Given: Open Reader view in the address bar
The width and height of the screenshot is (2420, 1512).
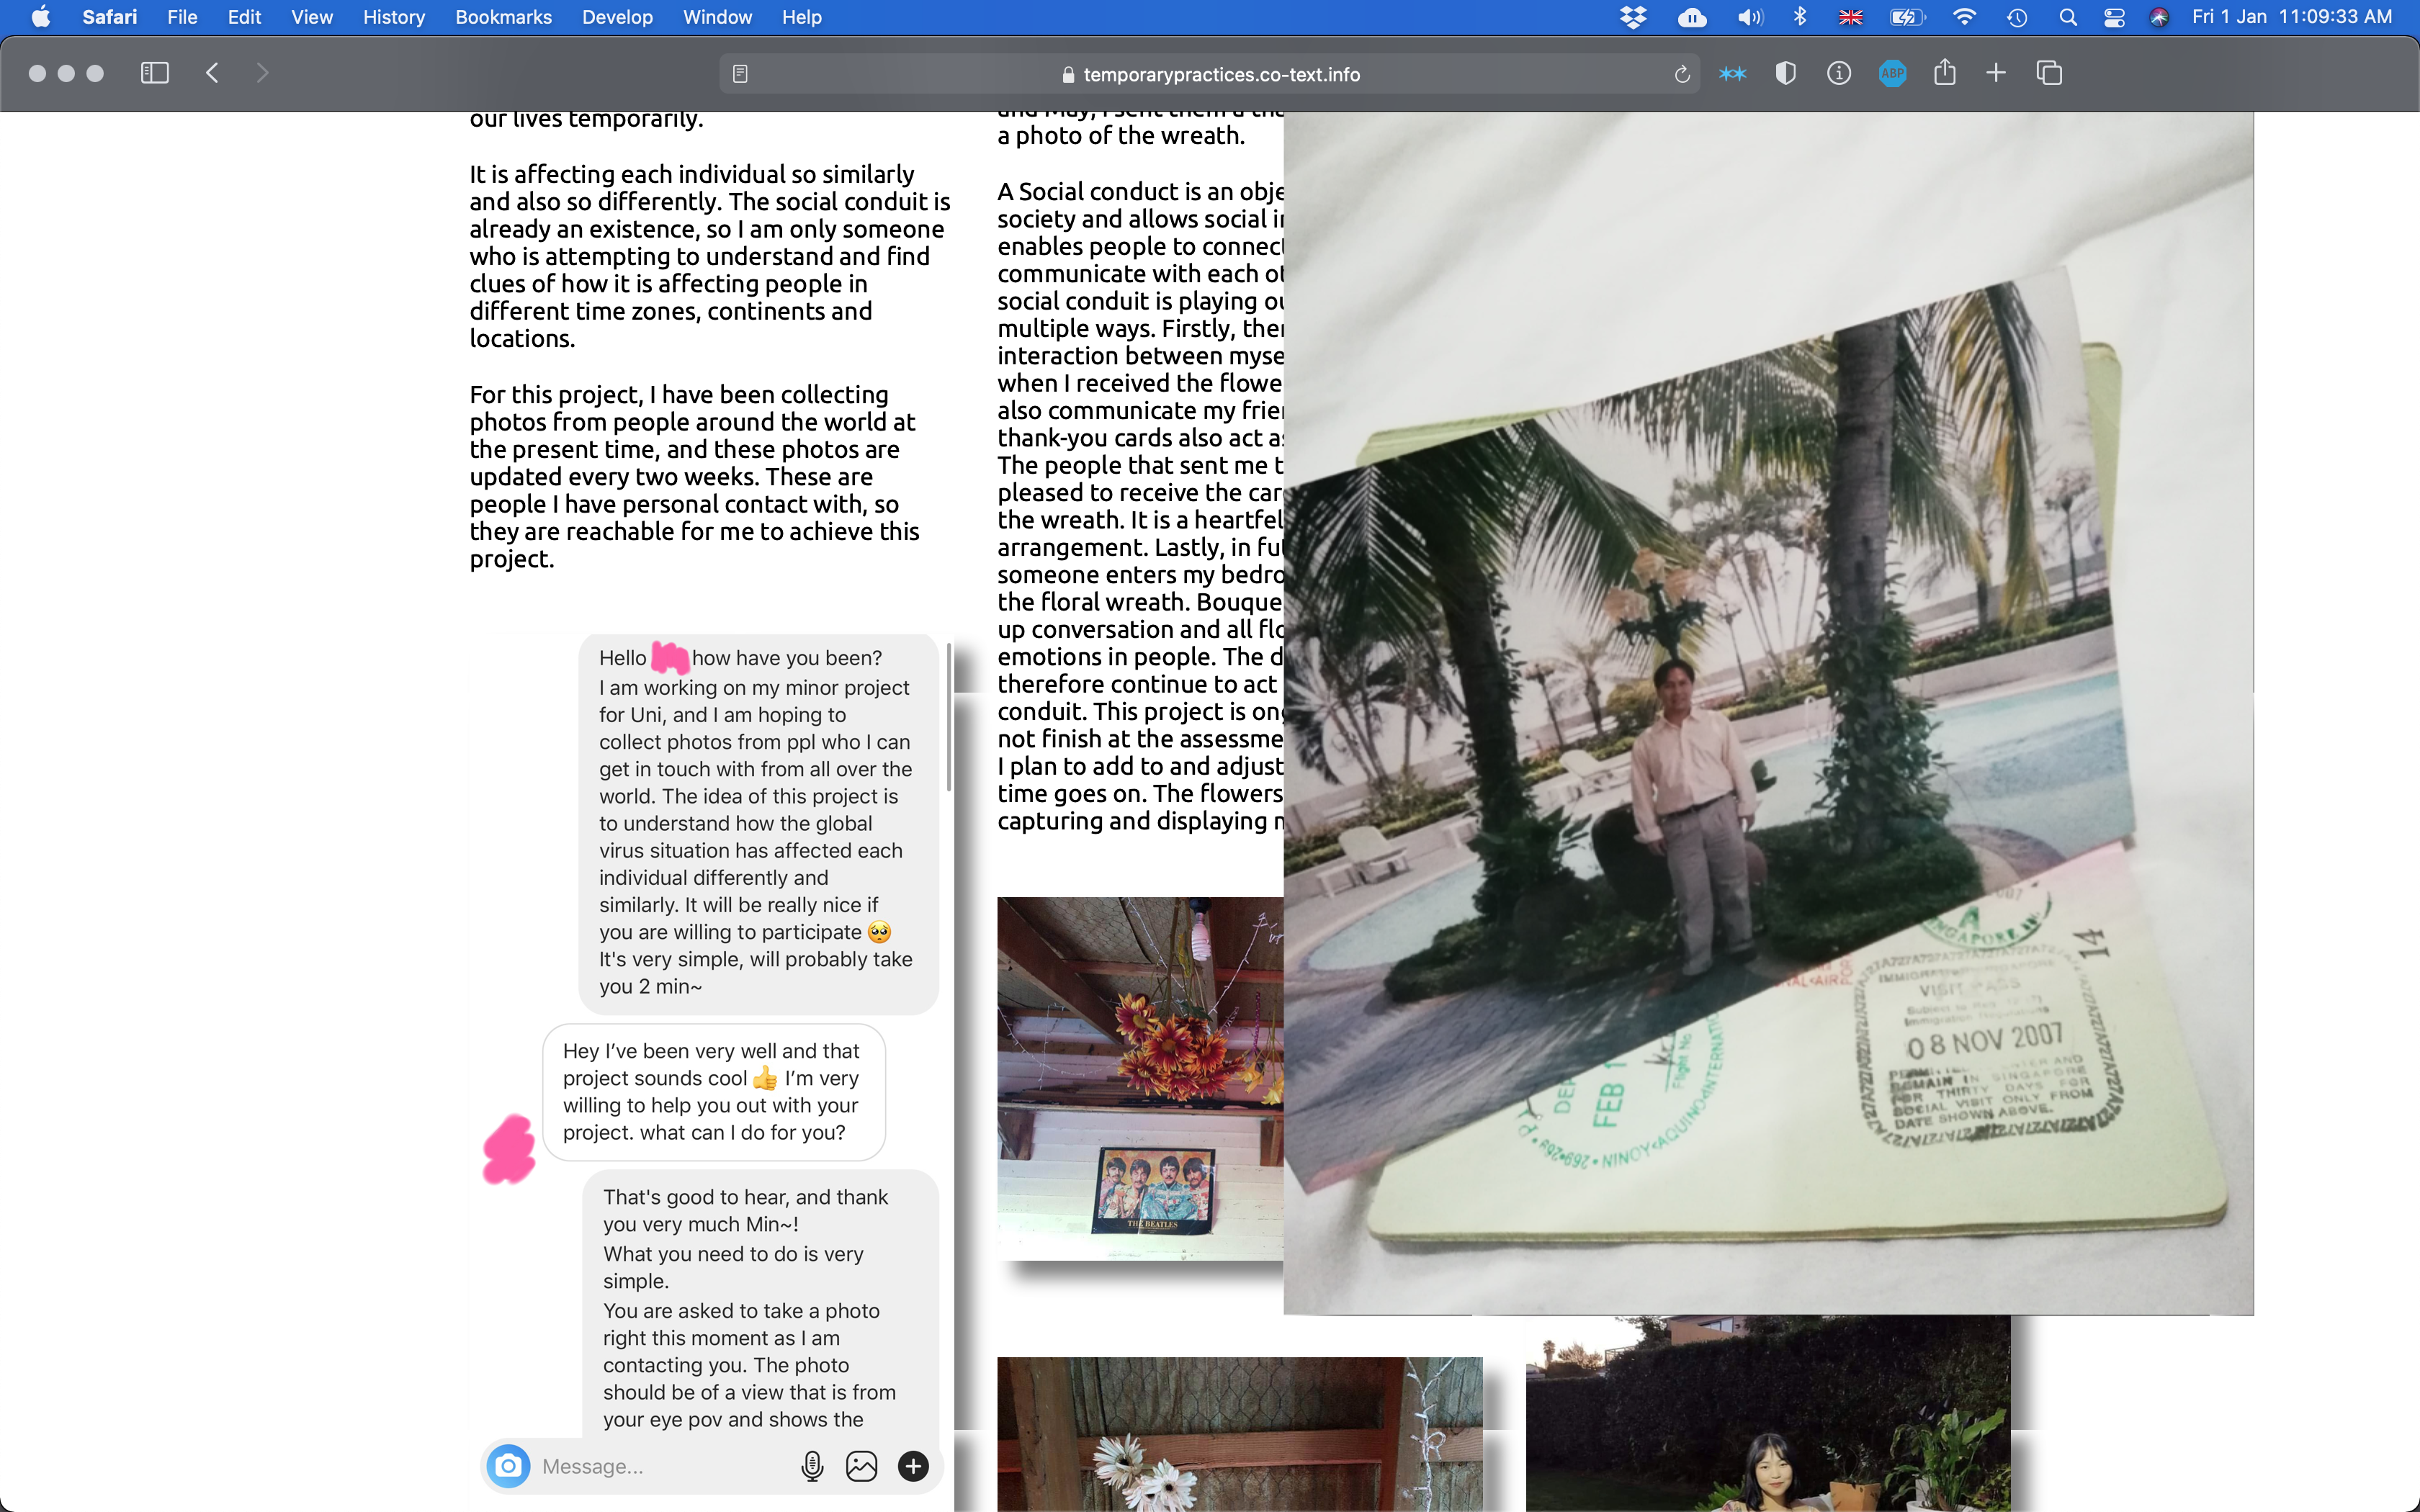Looking at the screenshot, I should tap(740, 74).
